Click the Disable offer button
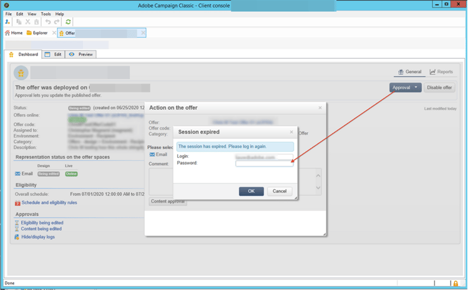468x290 pixels. (439, 87)
